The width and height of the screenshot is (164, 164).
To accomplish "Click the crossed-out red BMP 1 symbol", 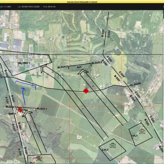I will pyautogui.click(x=20, y=110).
